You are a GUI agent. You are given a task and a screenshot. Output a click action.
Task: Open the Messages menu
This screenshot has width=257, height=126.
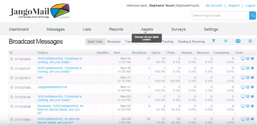[56, 29]
